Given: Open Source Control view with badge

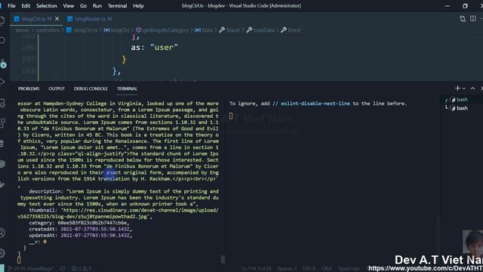Looking at the screenshot, I should [3, 63].
